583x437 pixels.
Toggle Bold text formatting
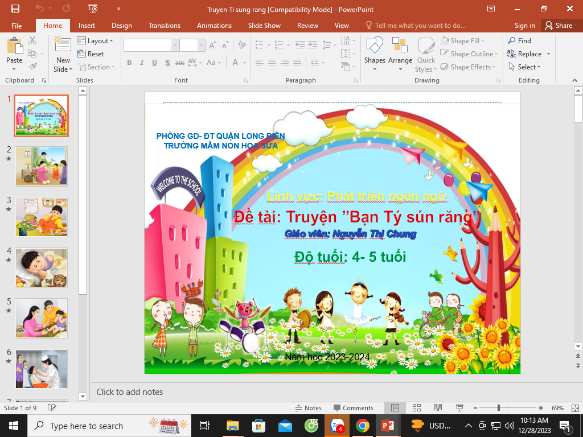(129, 63)
